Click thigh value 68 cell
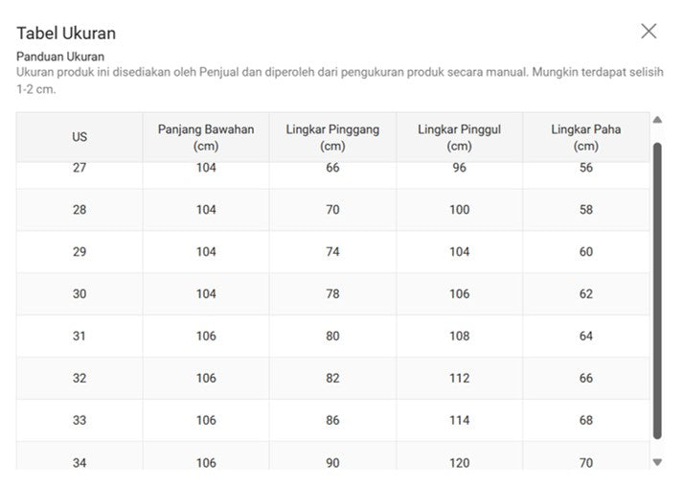Screen dimensions: 683x489 [586, 420]
